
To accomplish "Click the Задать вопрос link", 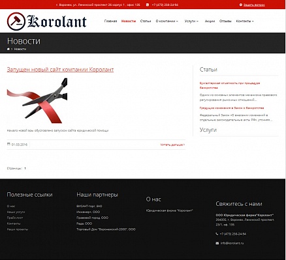I will tap(254, 5).
